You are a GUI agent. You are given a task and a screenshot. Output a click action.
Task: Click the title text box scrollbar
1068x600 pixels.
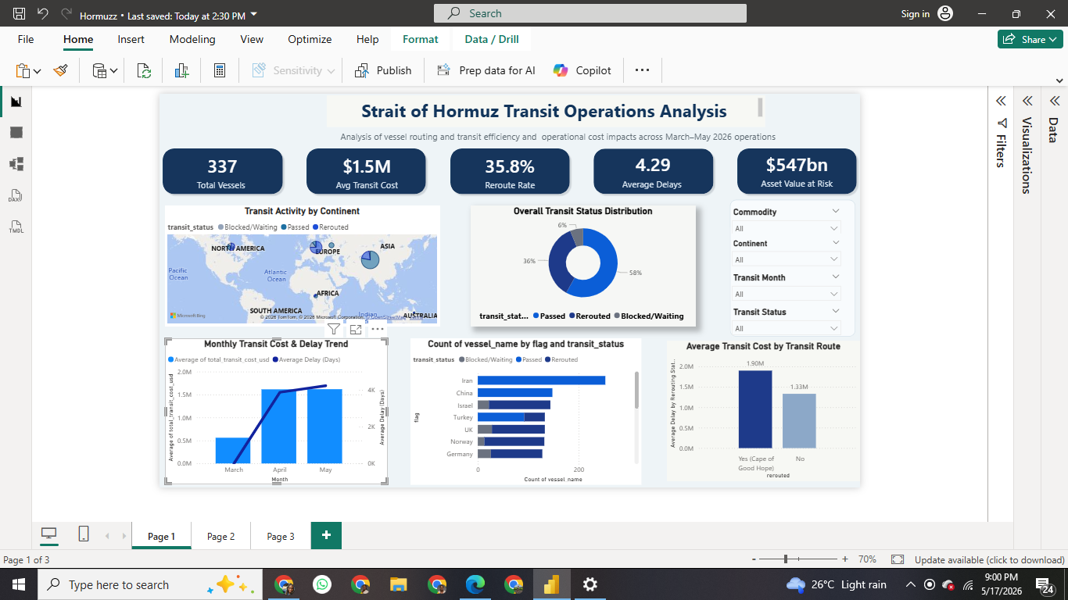click(x=760, y=107)
